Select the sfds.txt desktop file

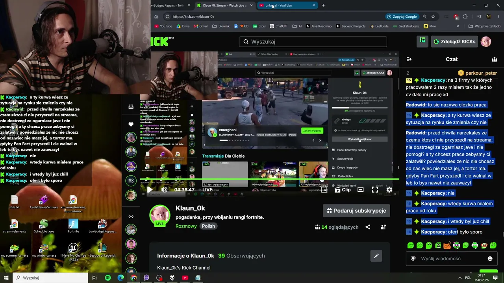(15, 202)
